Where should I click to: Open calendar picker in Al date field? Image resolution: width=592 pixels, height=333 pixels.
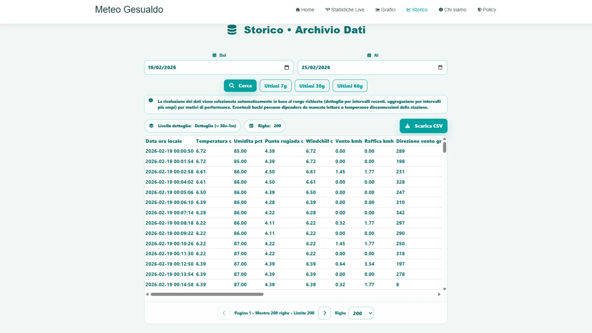point(440,67)
